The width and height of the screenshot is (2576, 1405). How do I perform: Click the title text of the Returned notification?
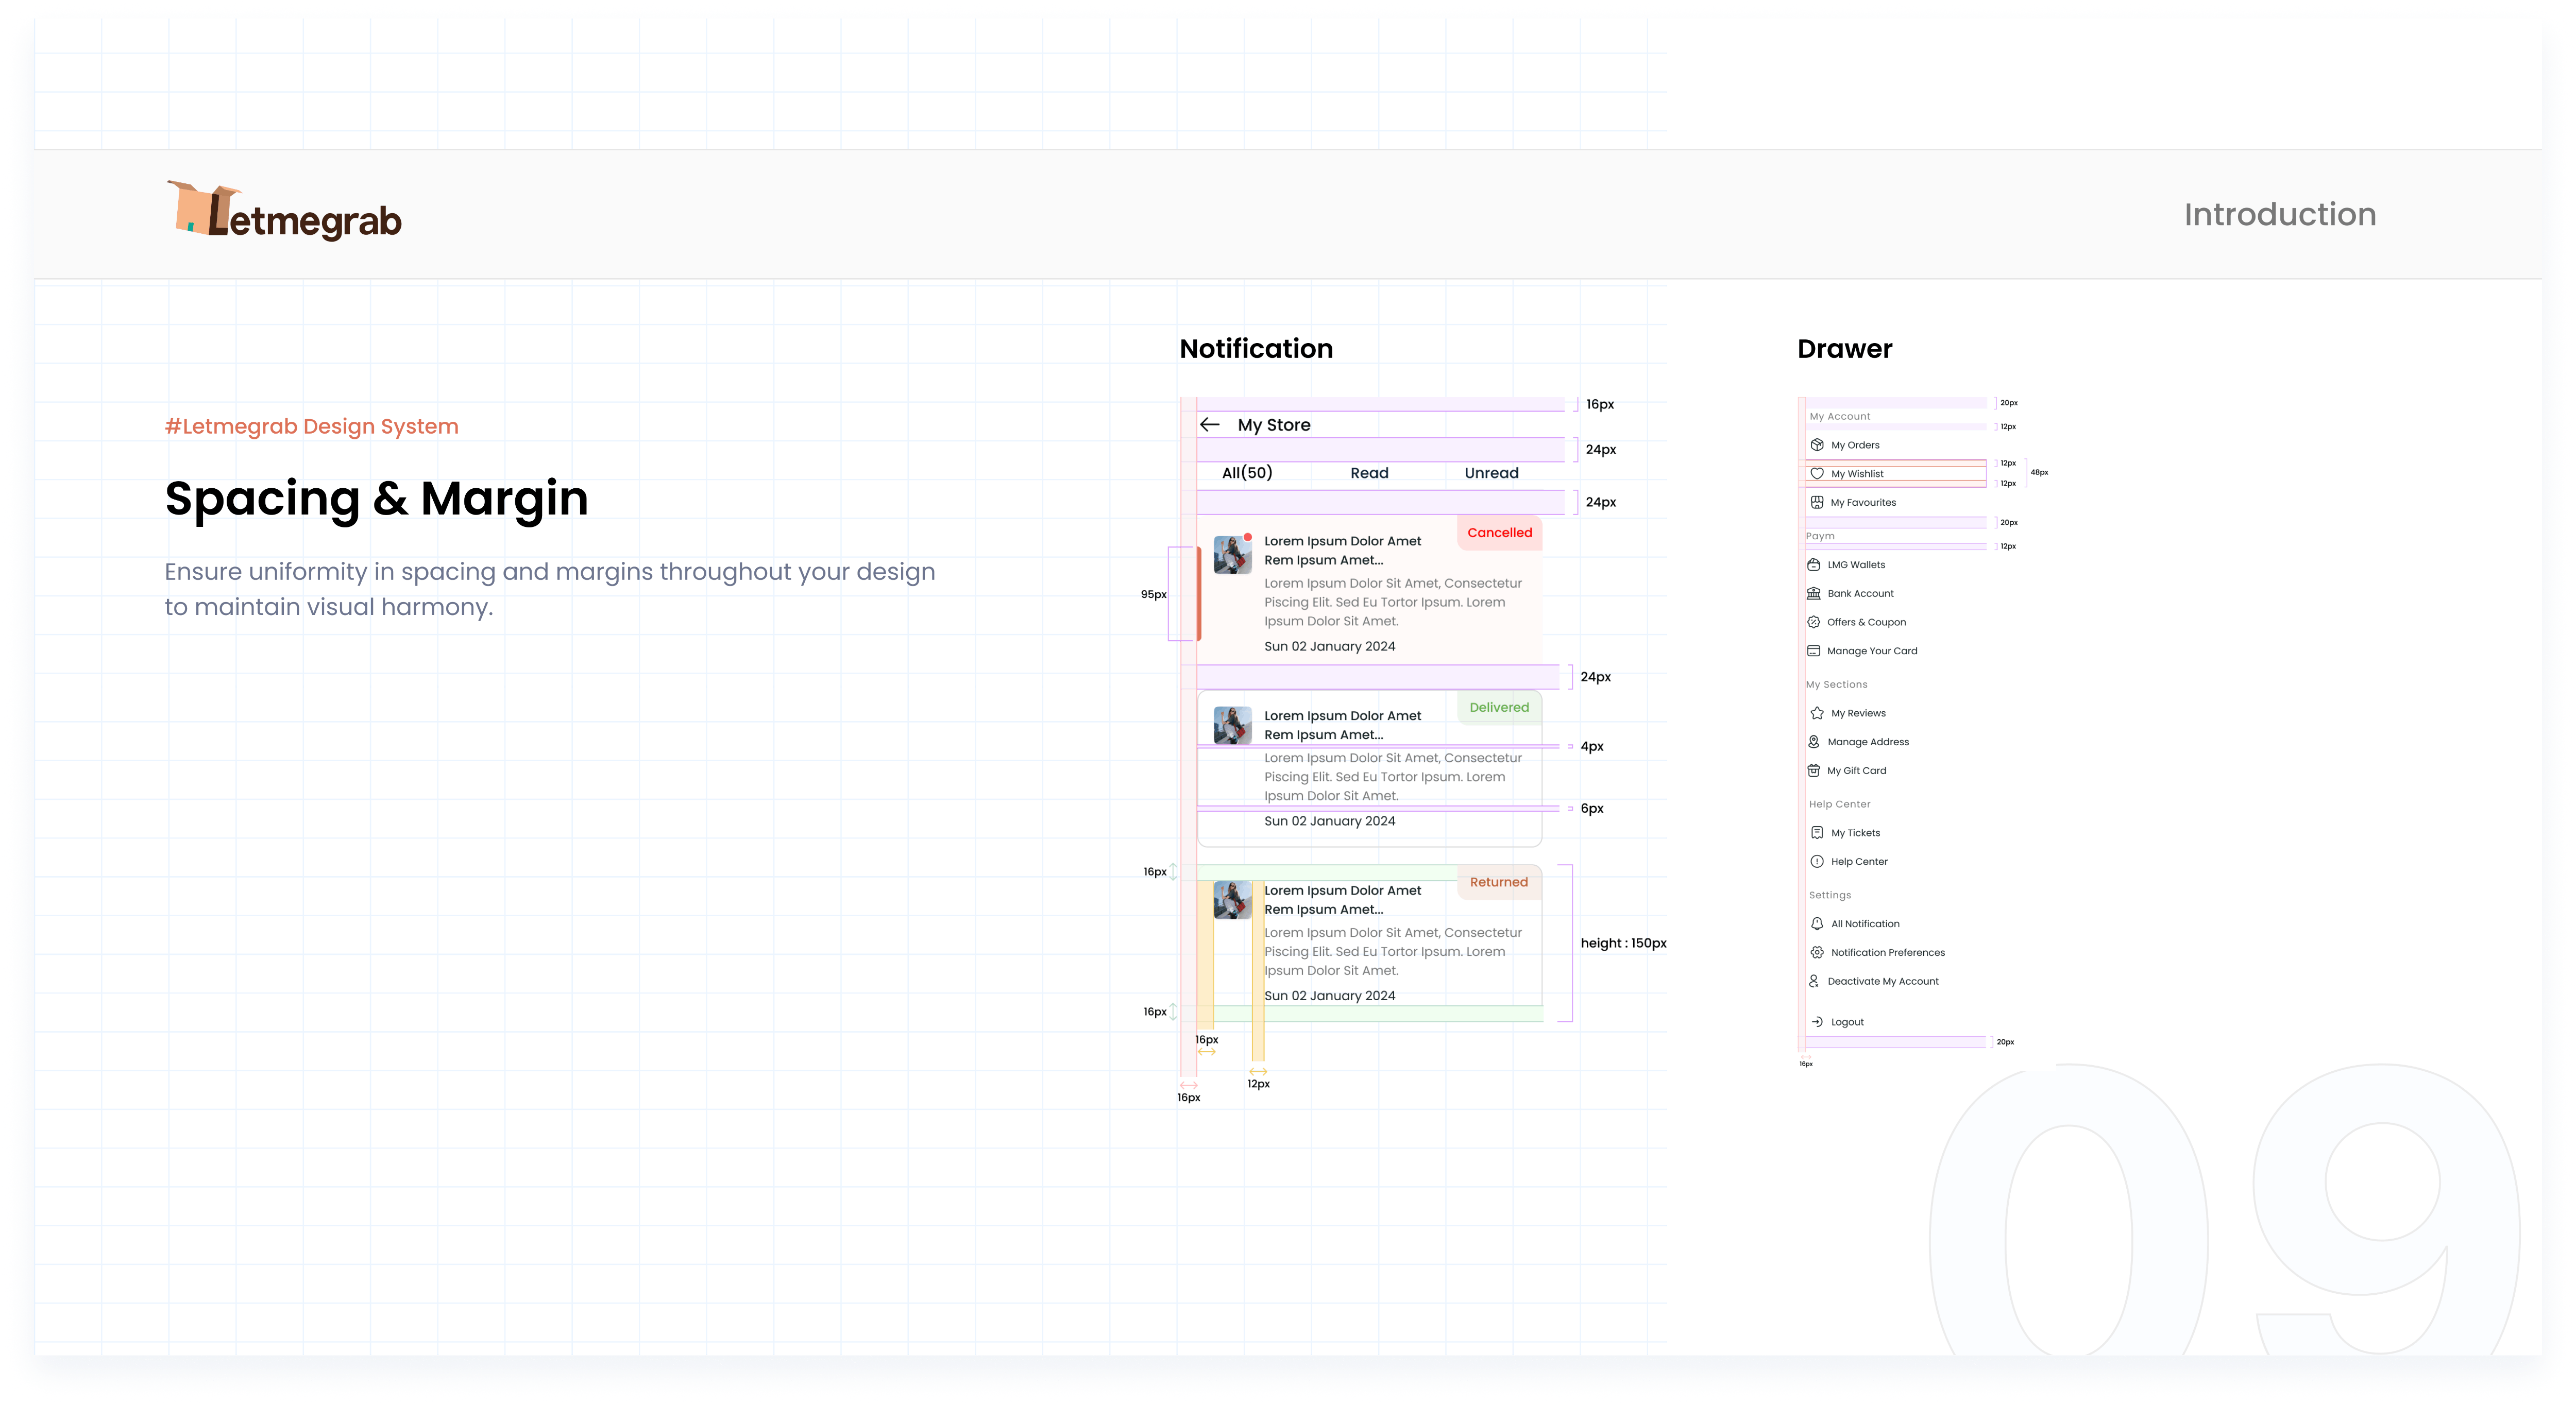point(1342,900)
